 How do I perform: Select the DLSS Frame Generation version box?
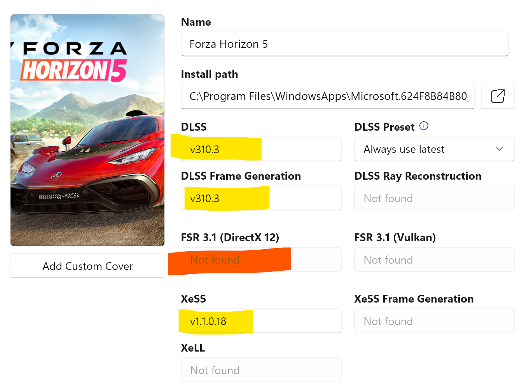tap(261, 198)
